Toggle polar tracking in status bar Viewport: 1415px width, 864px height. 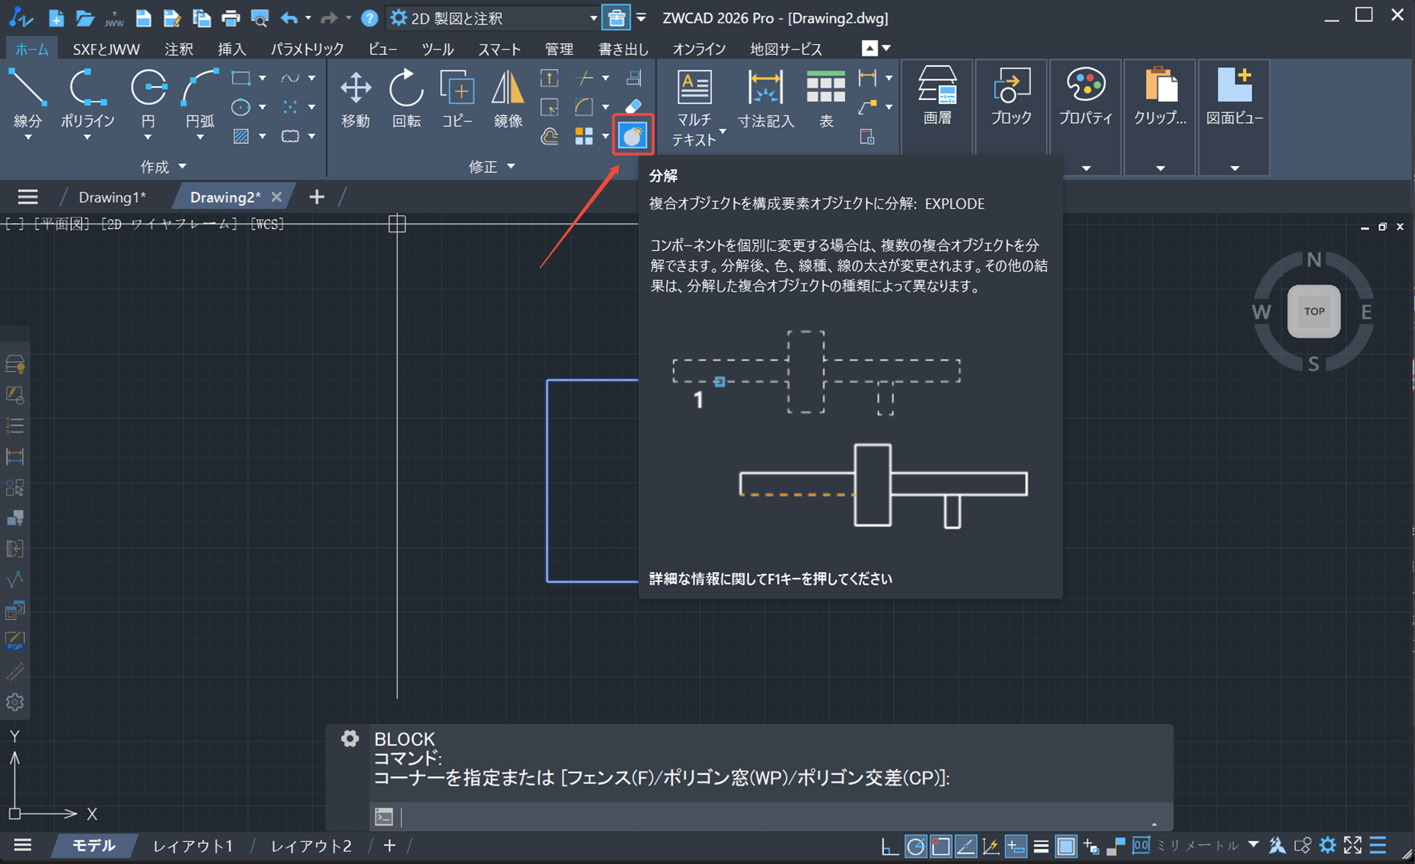click(915, 847)
